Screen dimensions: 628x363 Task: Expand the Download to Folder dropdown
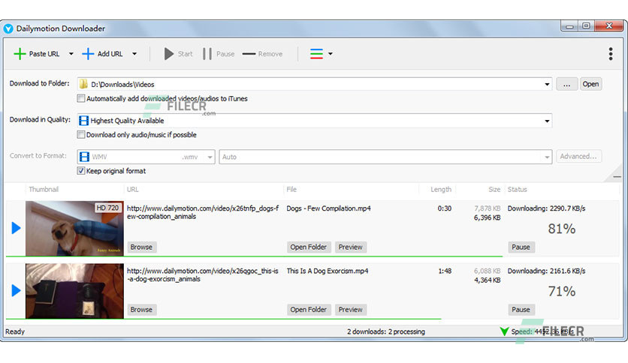click(x=547, y=84)
